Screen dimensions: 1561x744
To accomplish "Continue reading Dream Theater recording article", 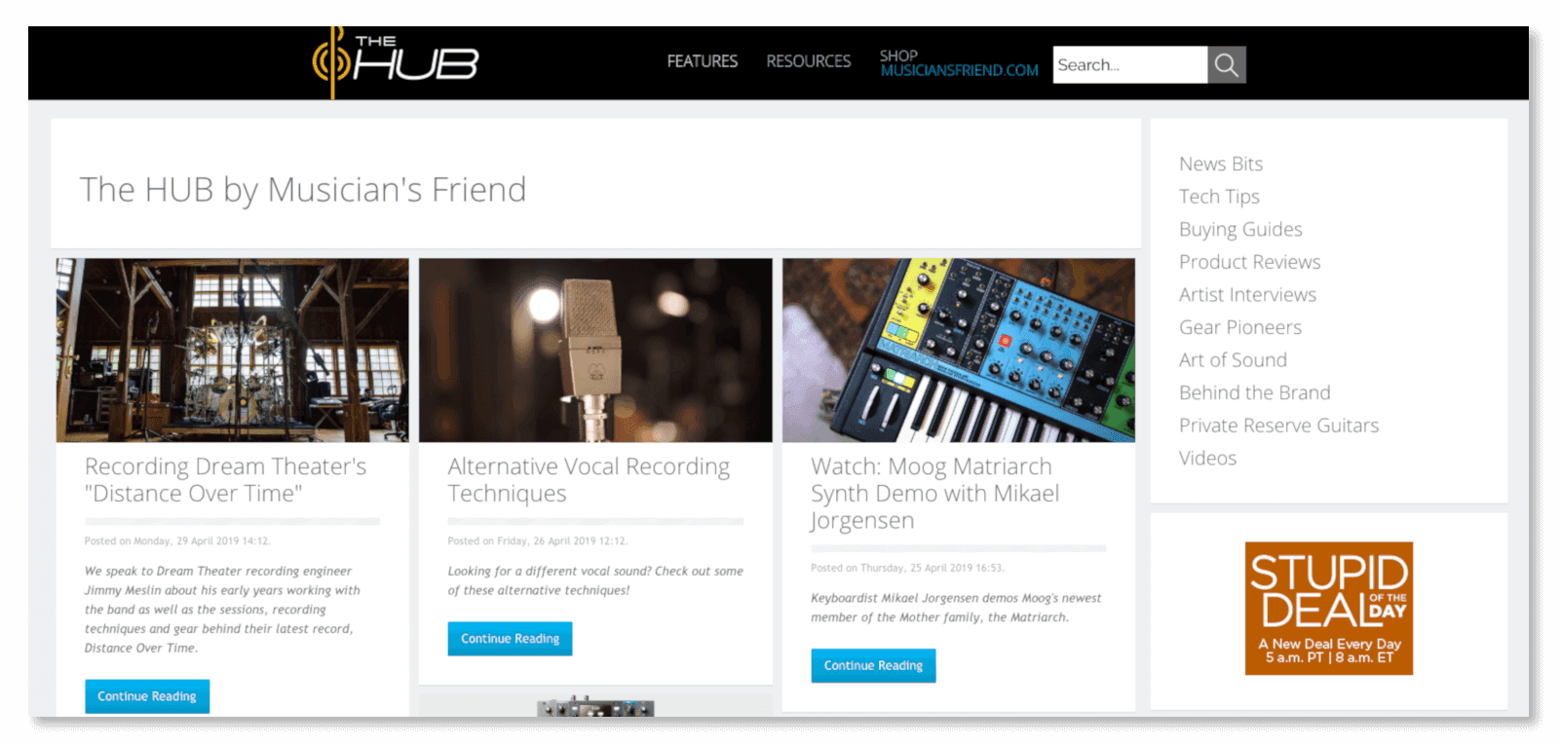I will click(147, 696).
